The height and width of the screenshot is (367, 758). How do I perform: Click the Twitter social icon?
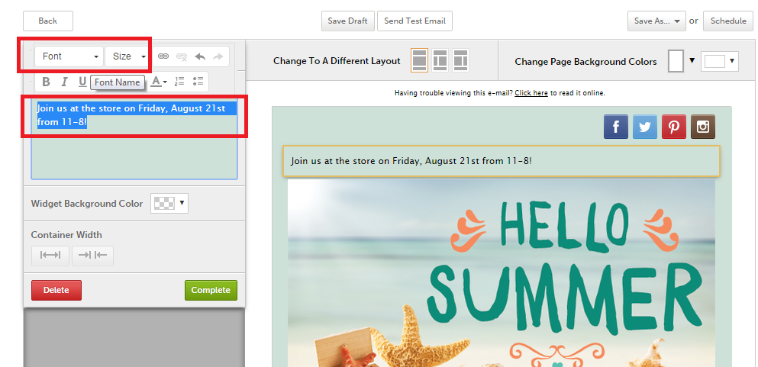pyautogui.click(x=644, y=127)
